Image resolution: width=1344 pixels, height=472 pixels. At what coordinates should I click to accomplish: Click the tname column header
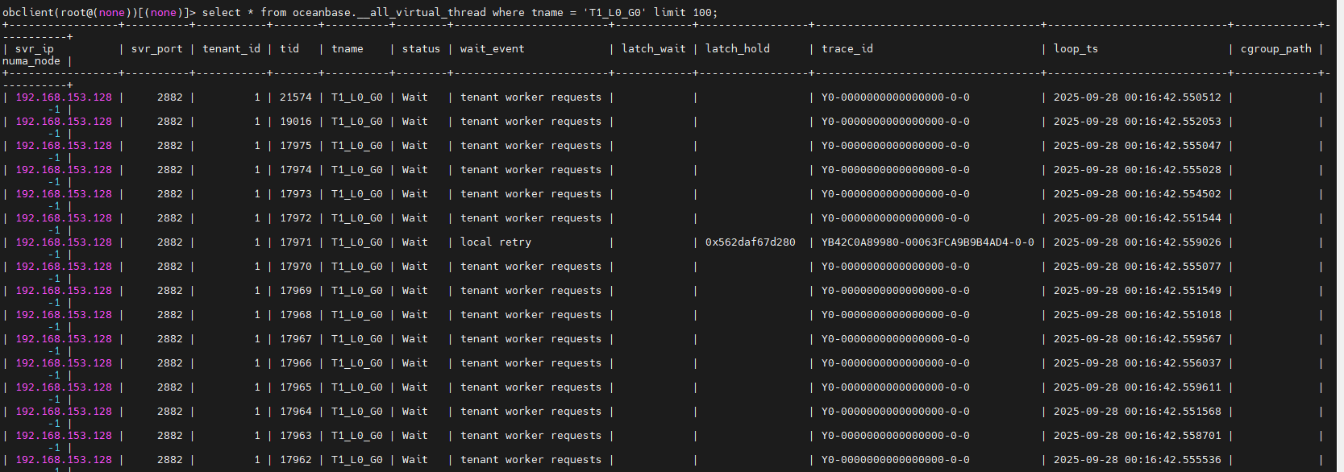347,49
